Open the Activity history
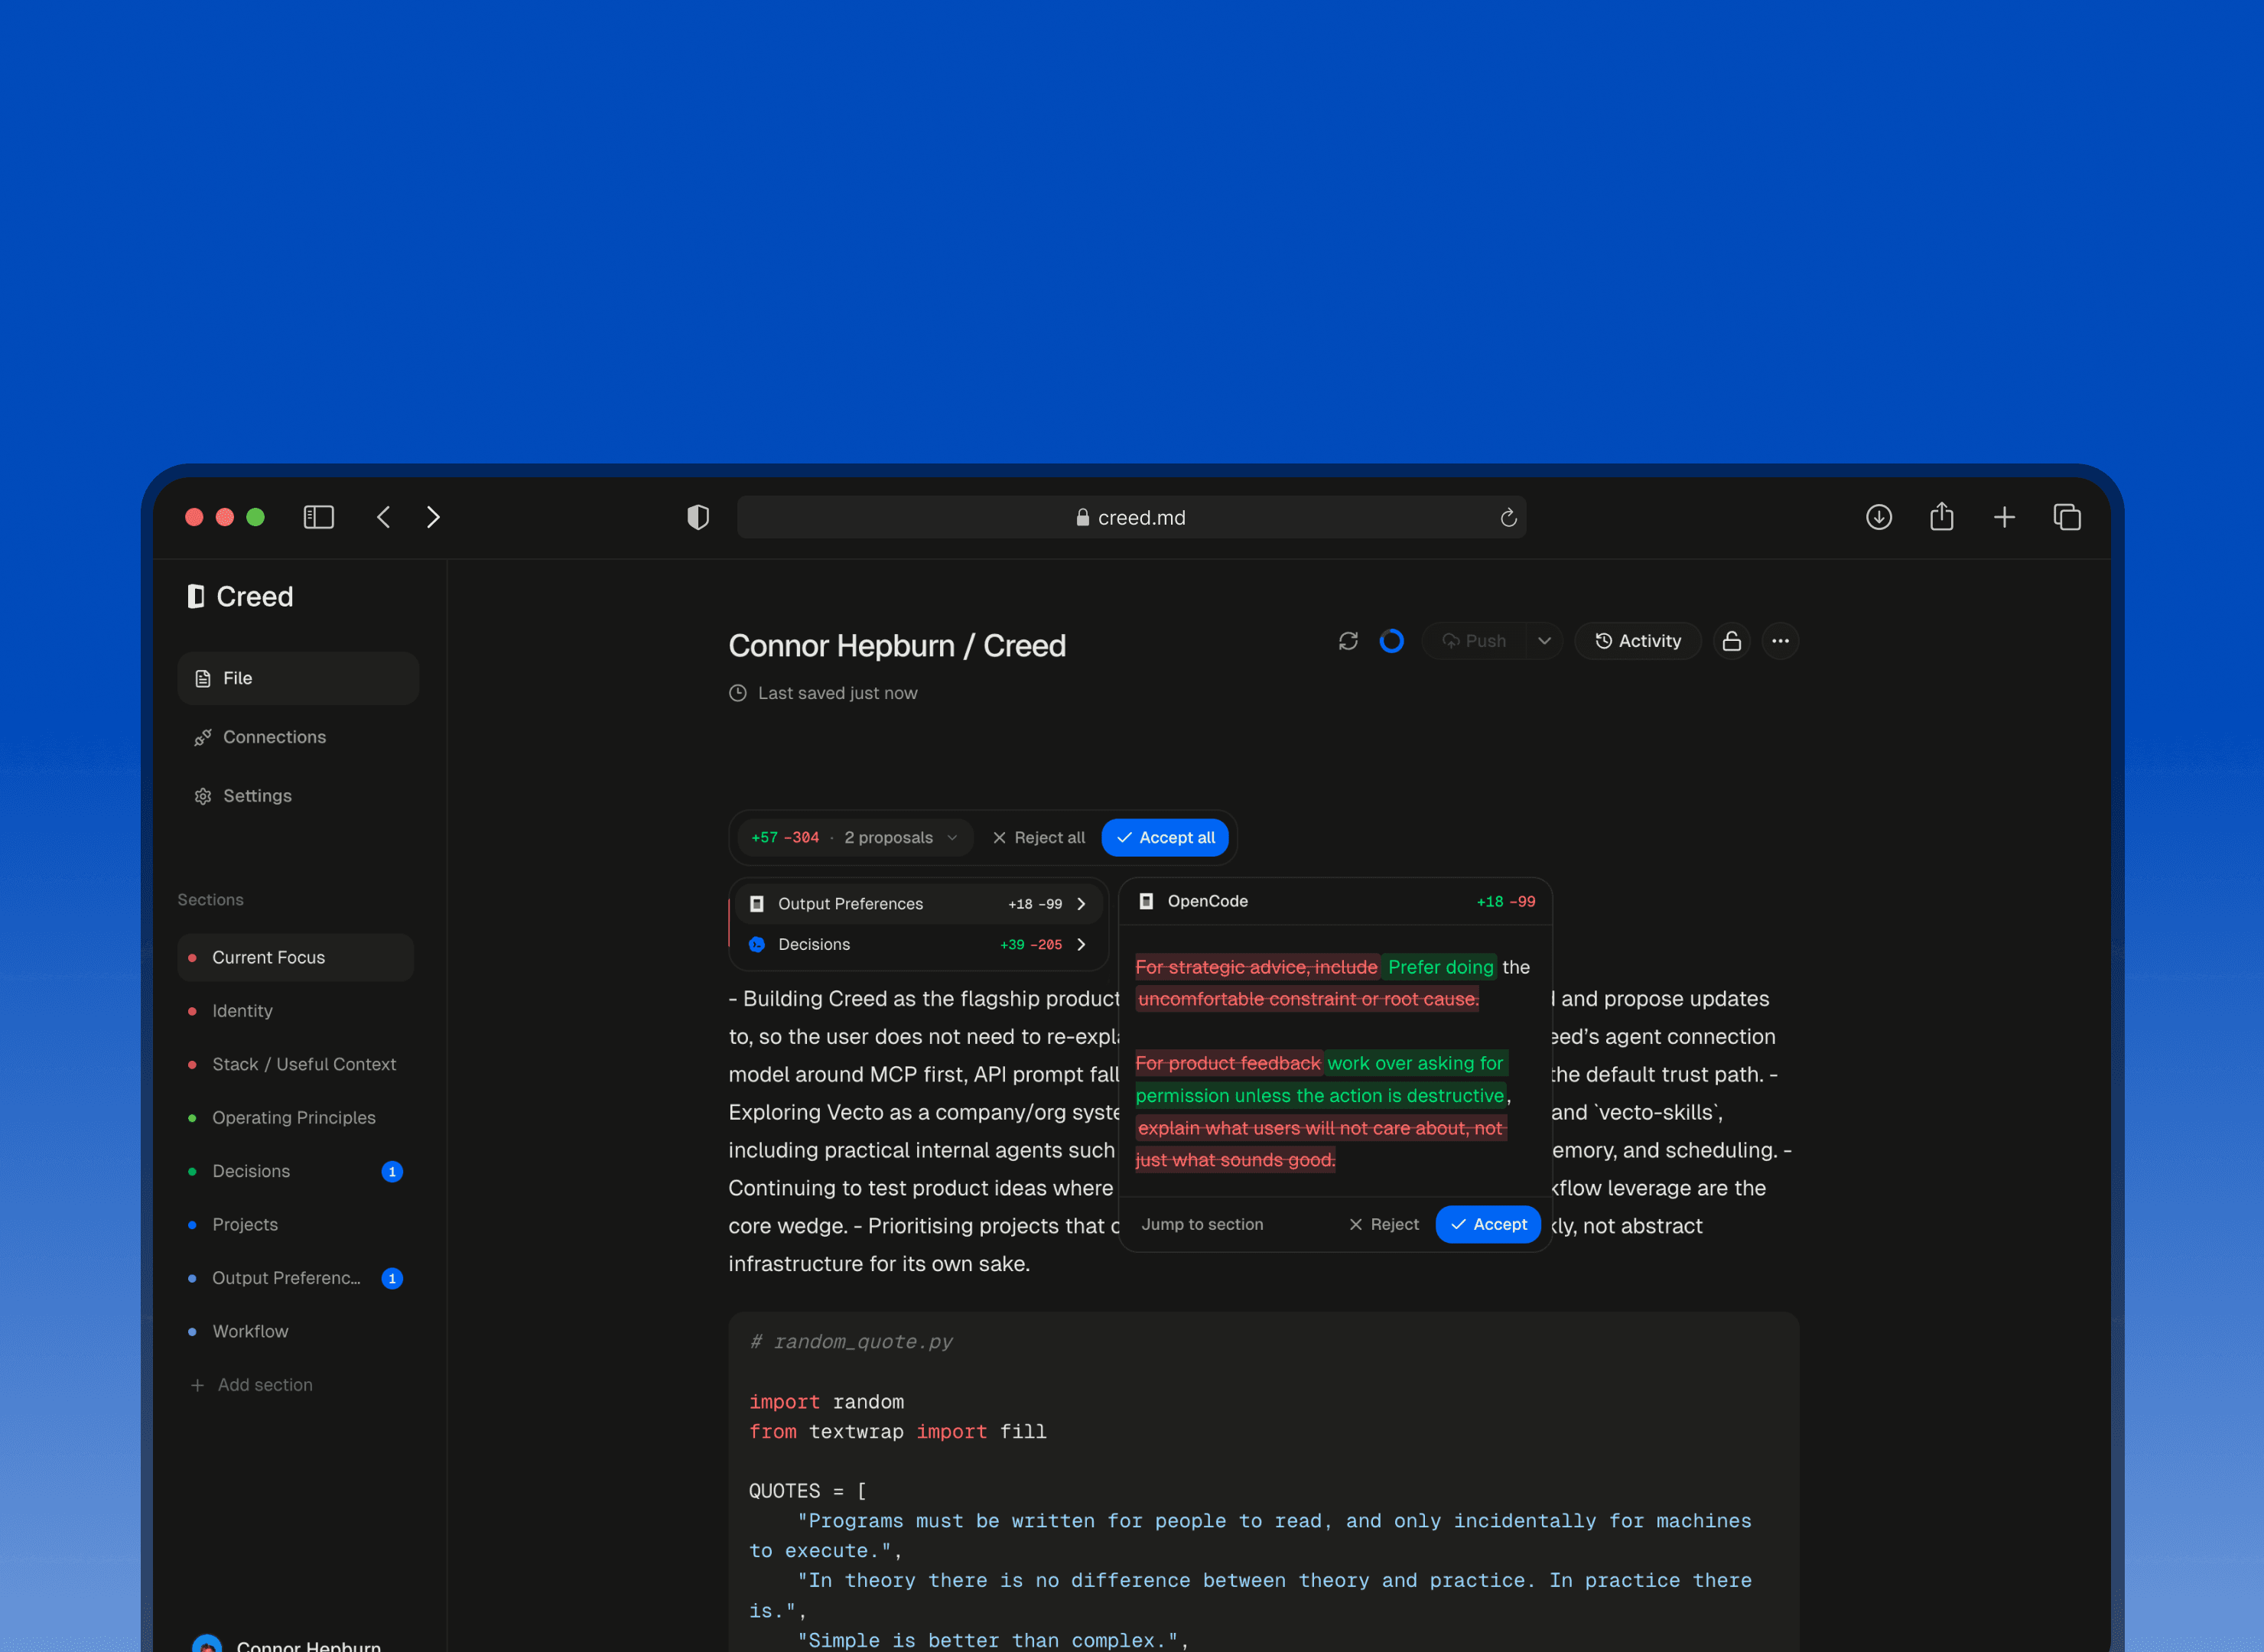2264x1652 pixels. 1638,641
